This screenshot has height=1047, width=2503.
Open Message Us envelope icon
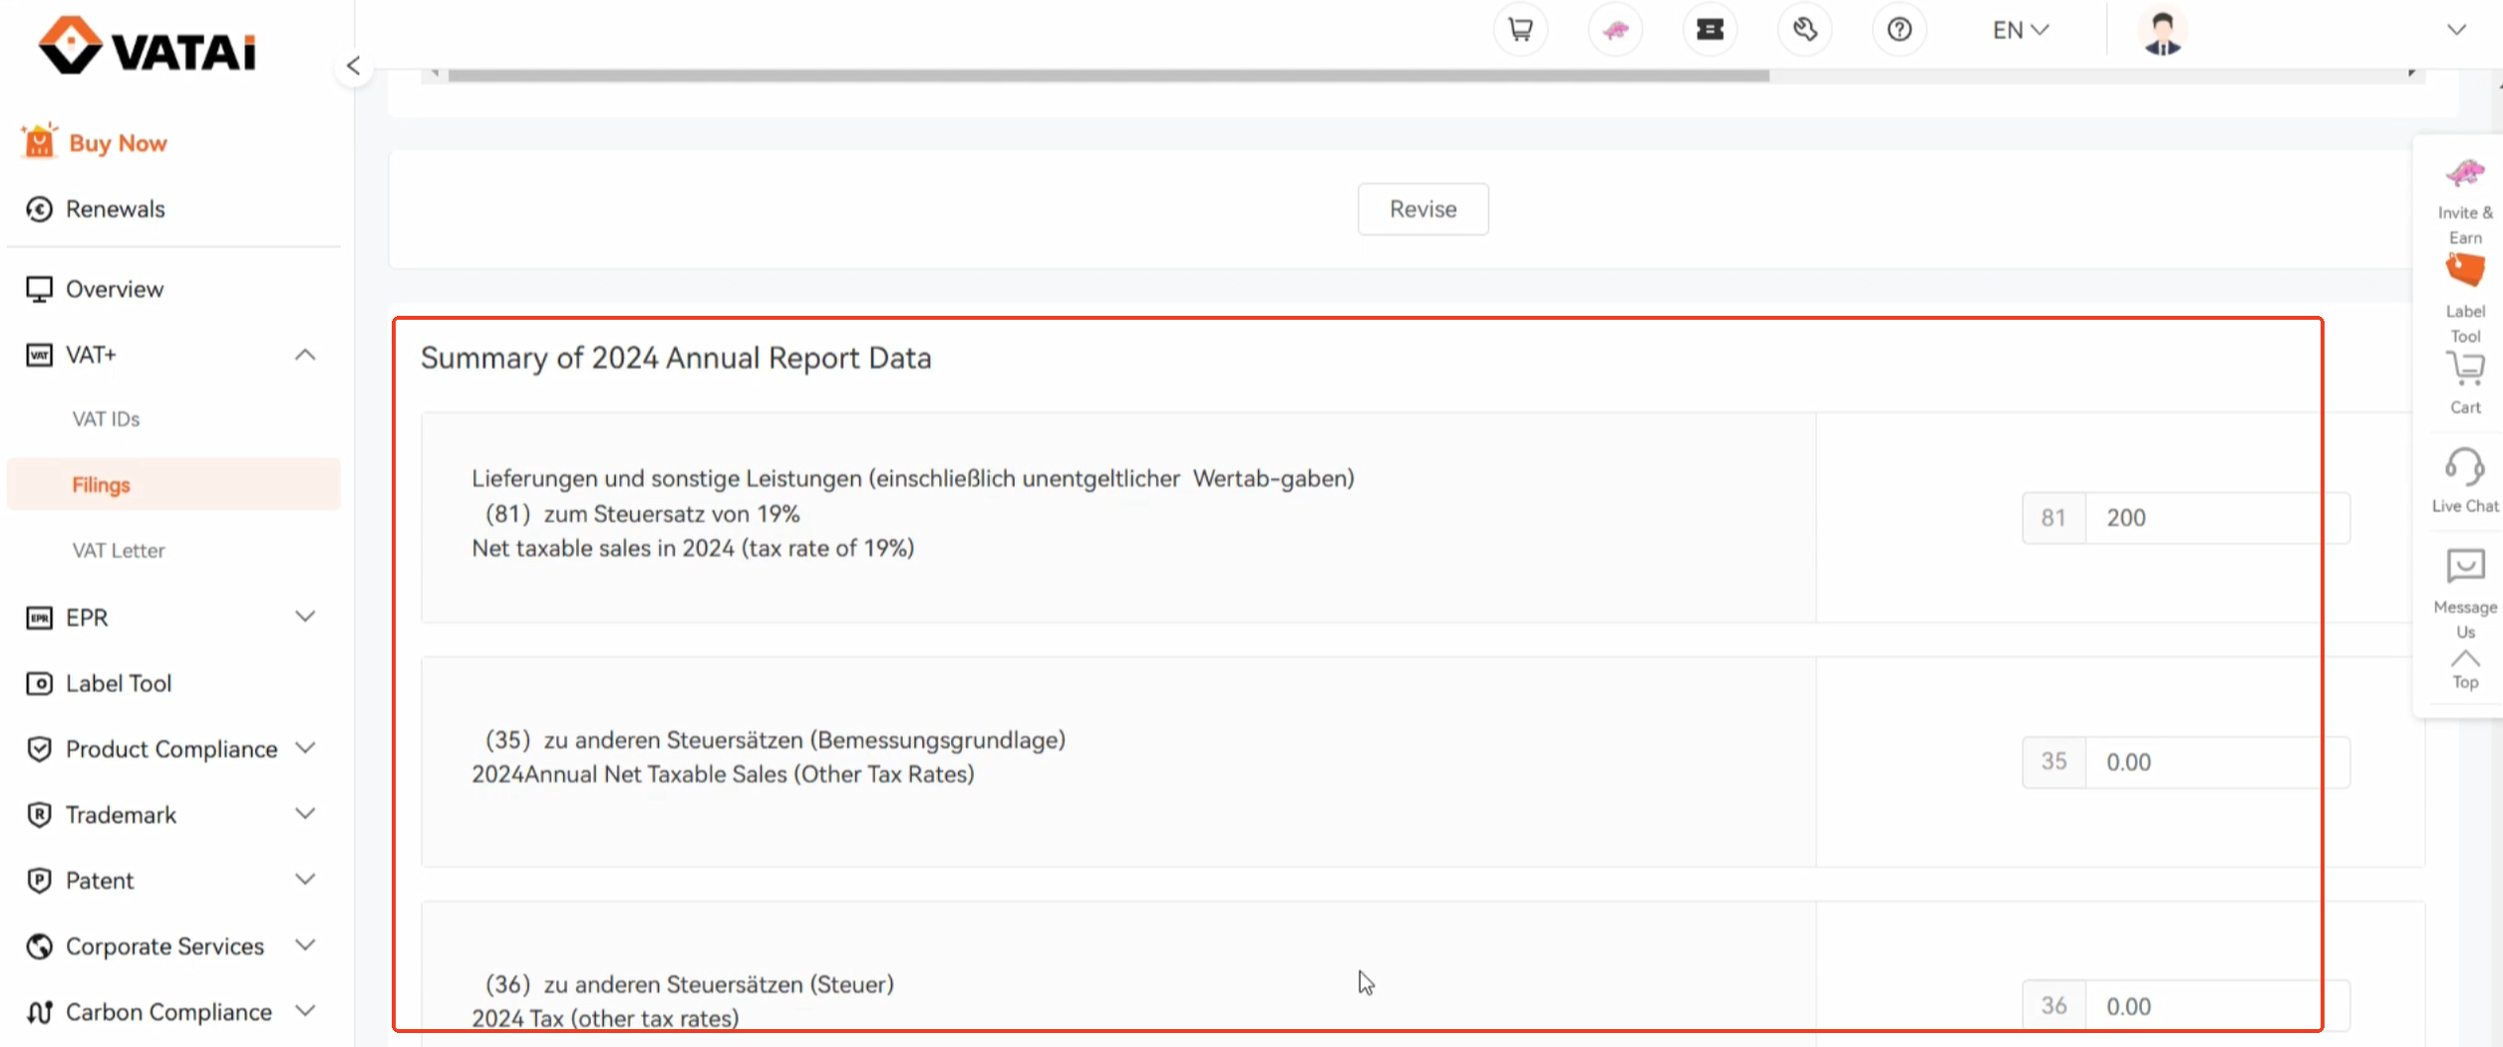tap(2464, 566)
